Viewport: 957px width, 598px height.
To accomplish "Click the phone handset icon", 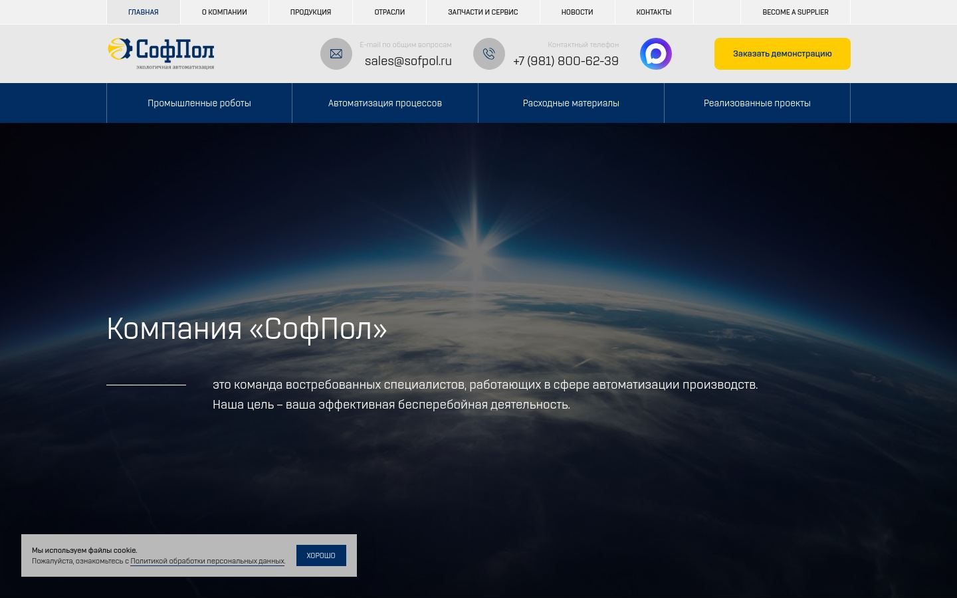I will tap(489, 54).
